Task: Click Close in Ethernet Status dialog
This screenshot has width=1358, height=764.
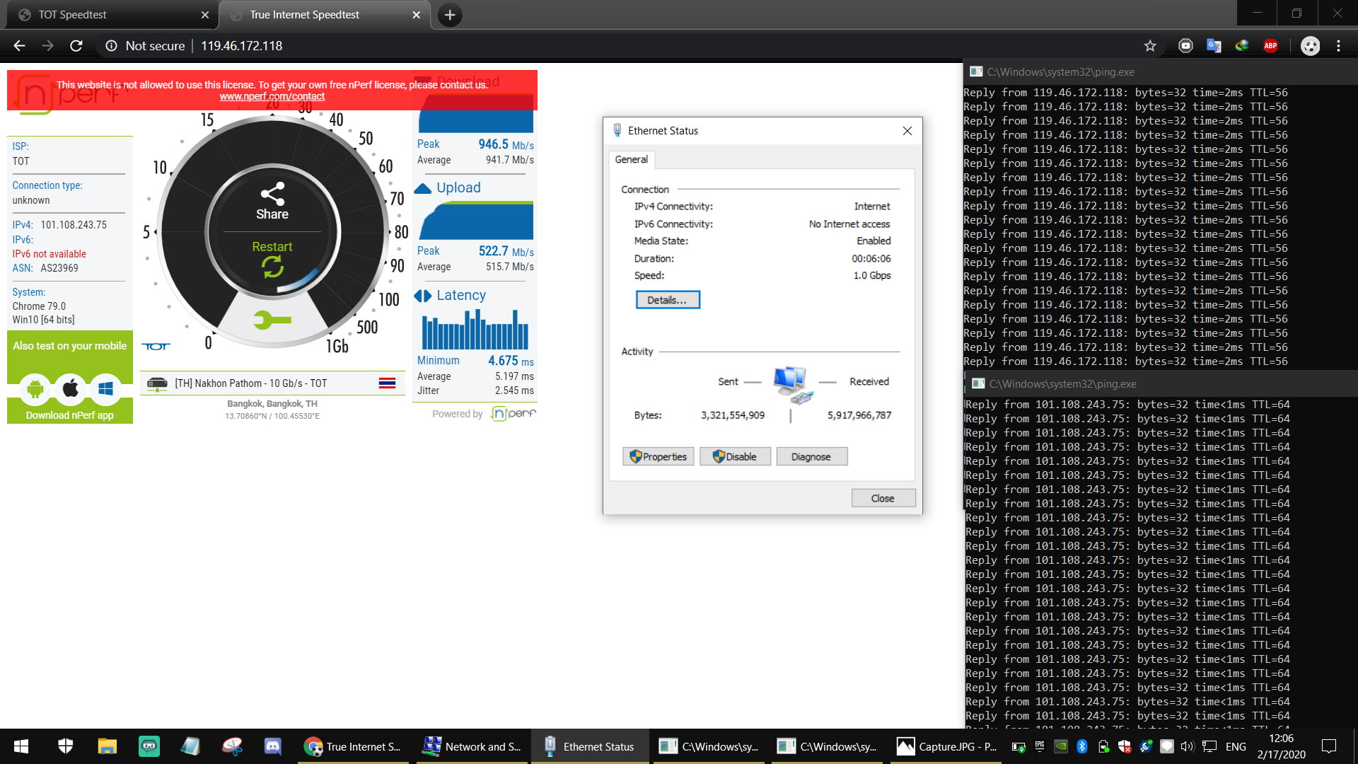Action: click(883, 499)
